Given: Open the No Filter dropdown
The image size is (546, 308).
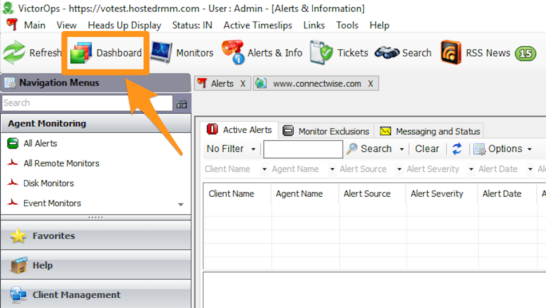Looking at the screenshot, I should click(230, 149).
